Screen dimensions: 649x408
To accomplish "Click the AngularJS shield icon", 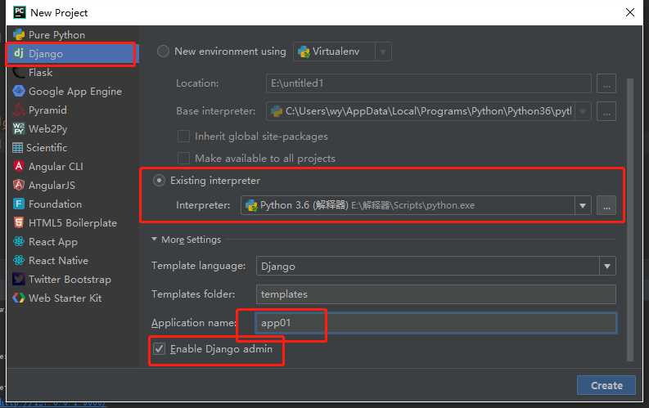I will pyautogui.click(x=19, y=185).
